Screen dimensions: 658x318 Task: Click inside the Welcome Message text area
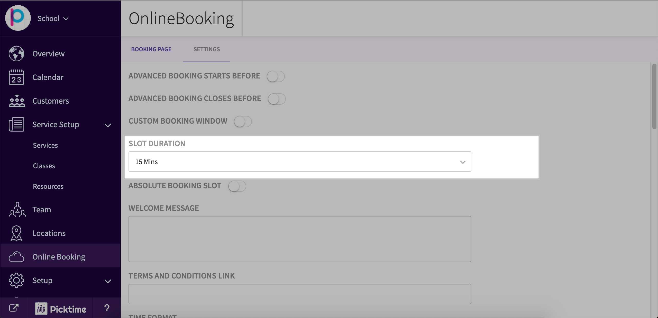(x=300, y=239)
